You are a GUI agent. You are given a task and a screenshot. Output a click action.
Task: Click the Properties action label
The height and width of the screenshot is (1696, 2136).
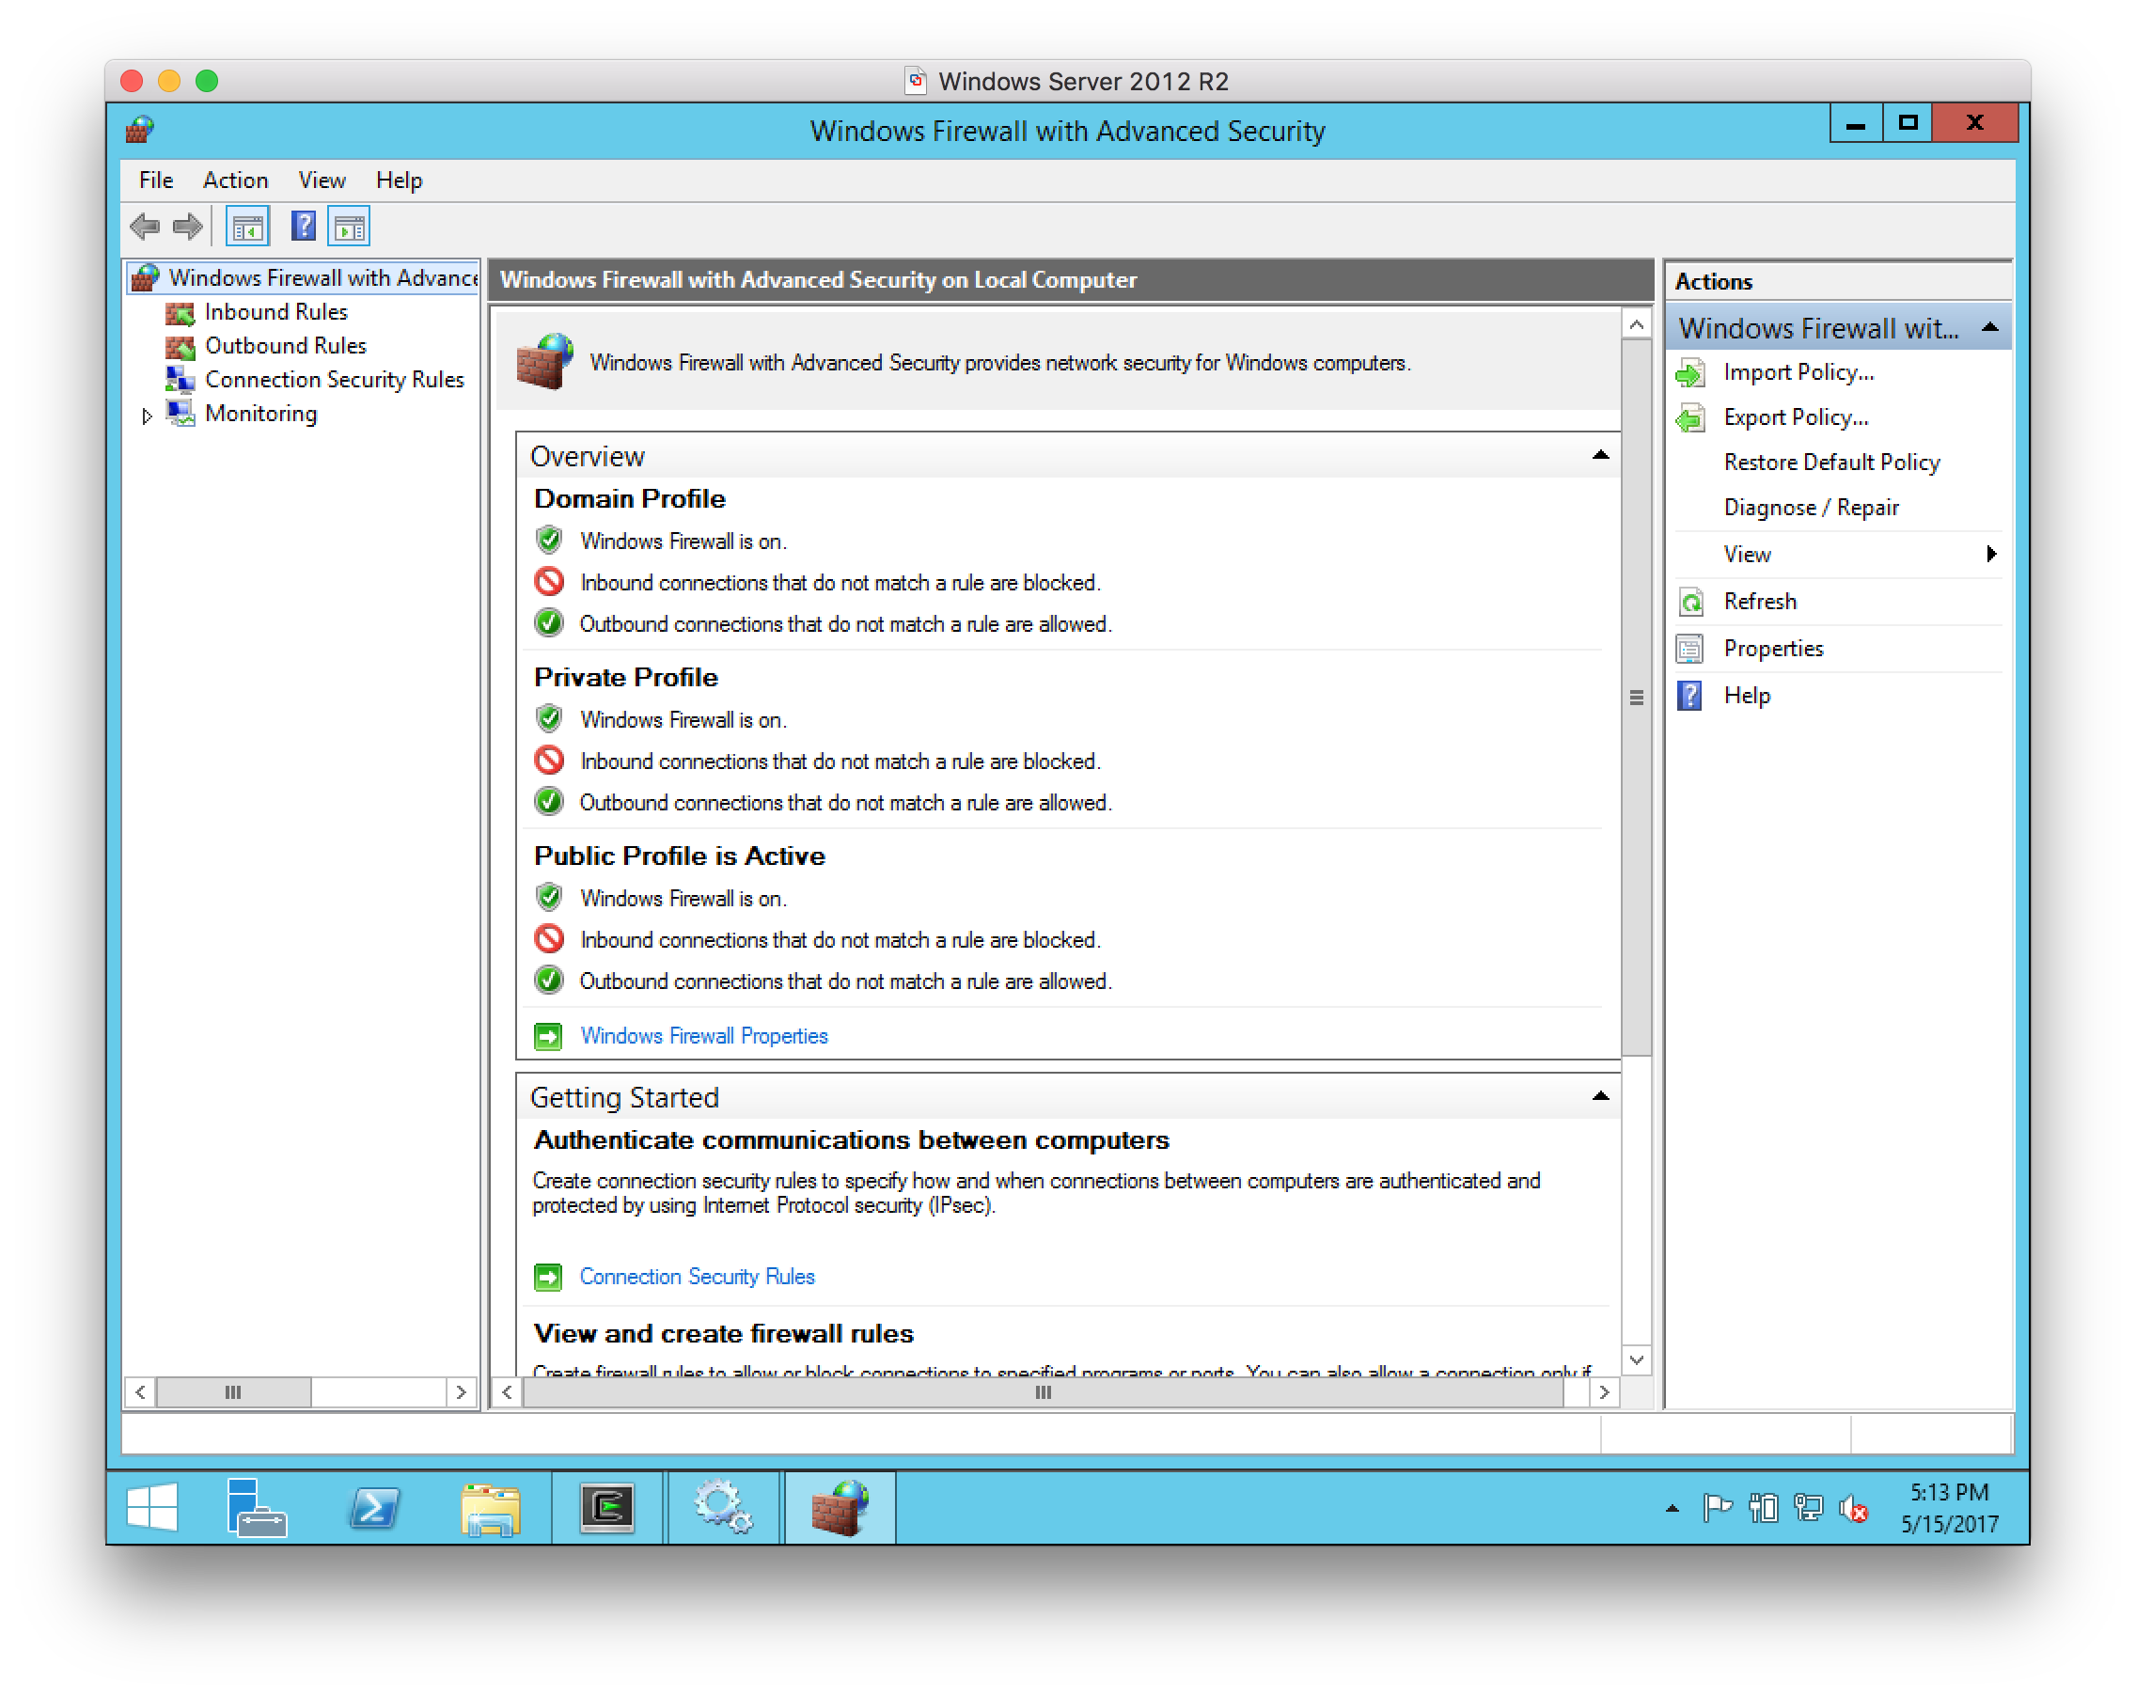coord(1772,649)
